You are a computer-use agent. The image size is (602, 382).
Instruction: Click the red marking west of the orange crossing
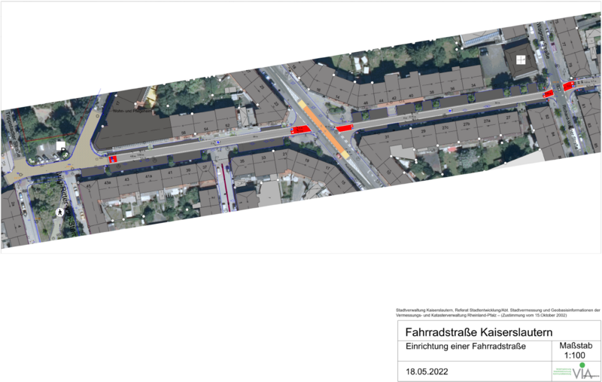click(x=299, y=130)
